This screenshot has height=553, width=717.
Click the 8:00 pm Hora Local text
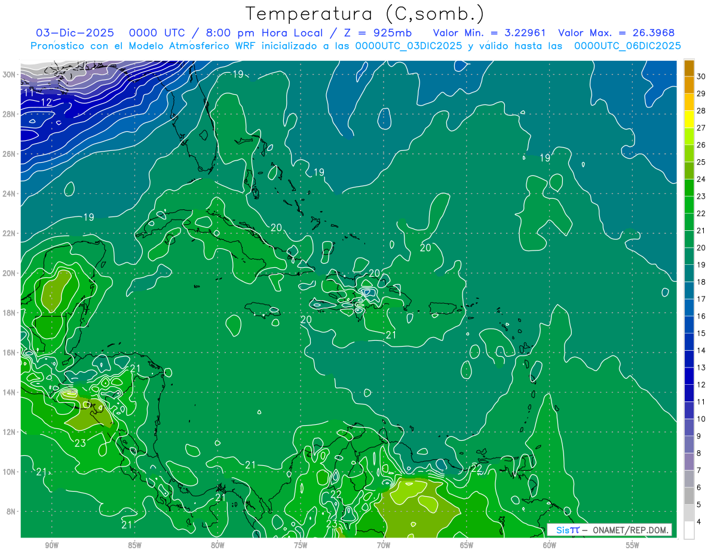(x=264, y=33)
